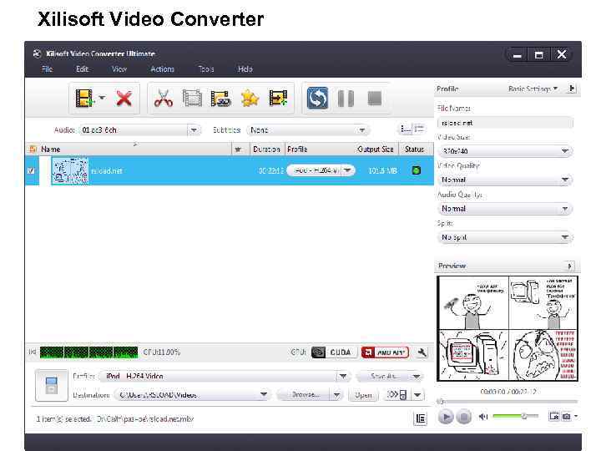Click the File Name input field
601x451 pixels.
(x=505, y=123)
